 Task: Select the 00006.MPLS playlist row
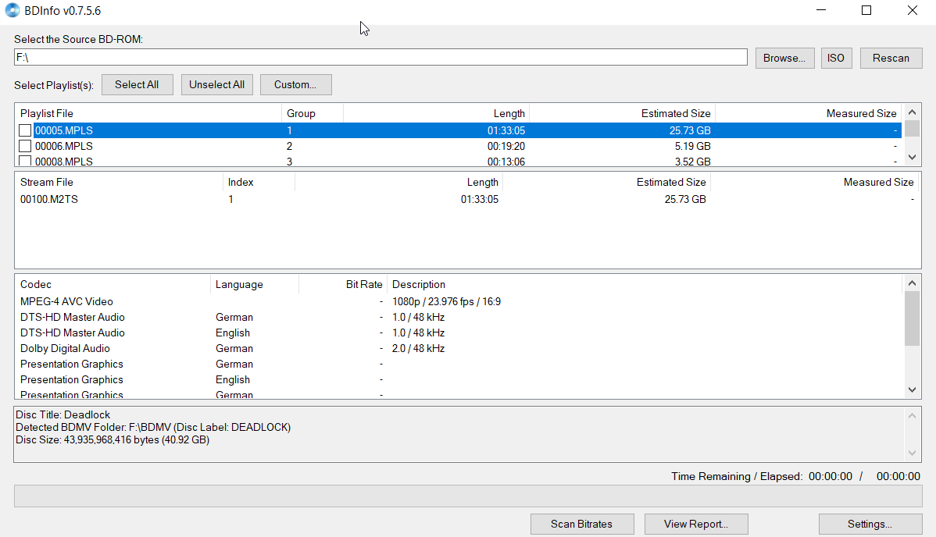pyautogui.click(x=458, y=146)
